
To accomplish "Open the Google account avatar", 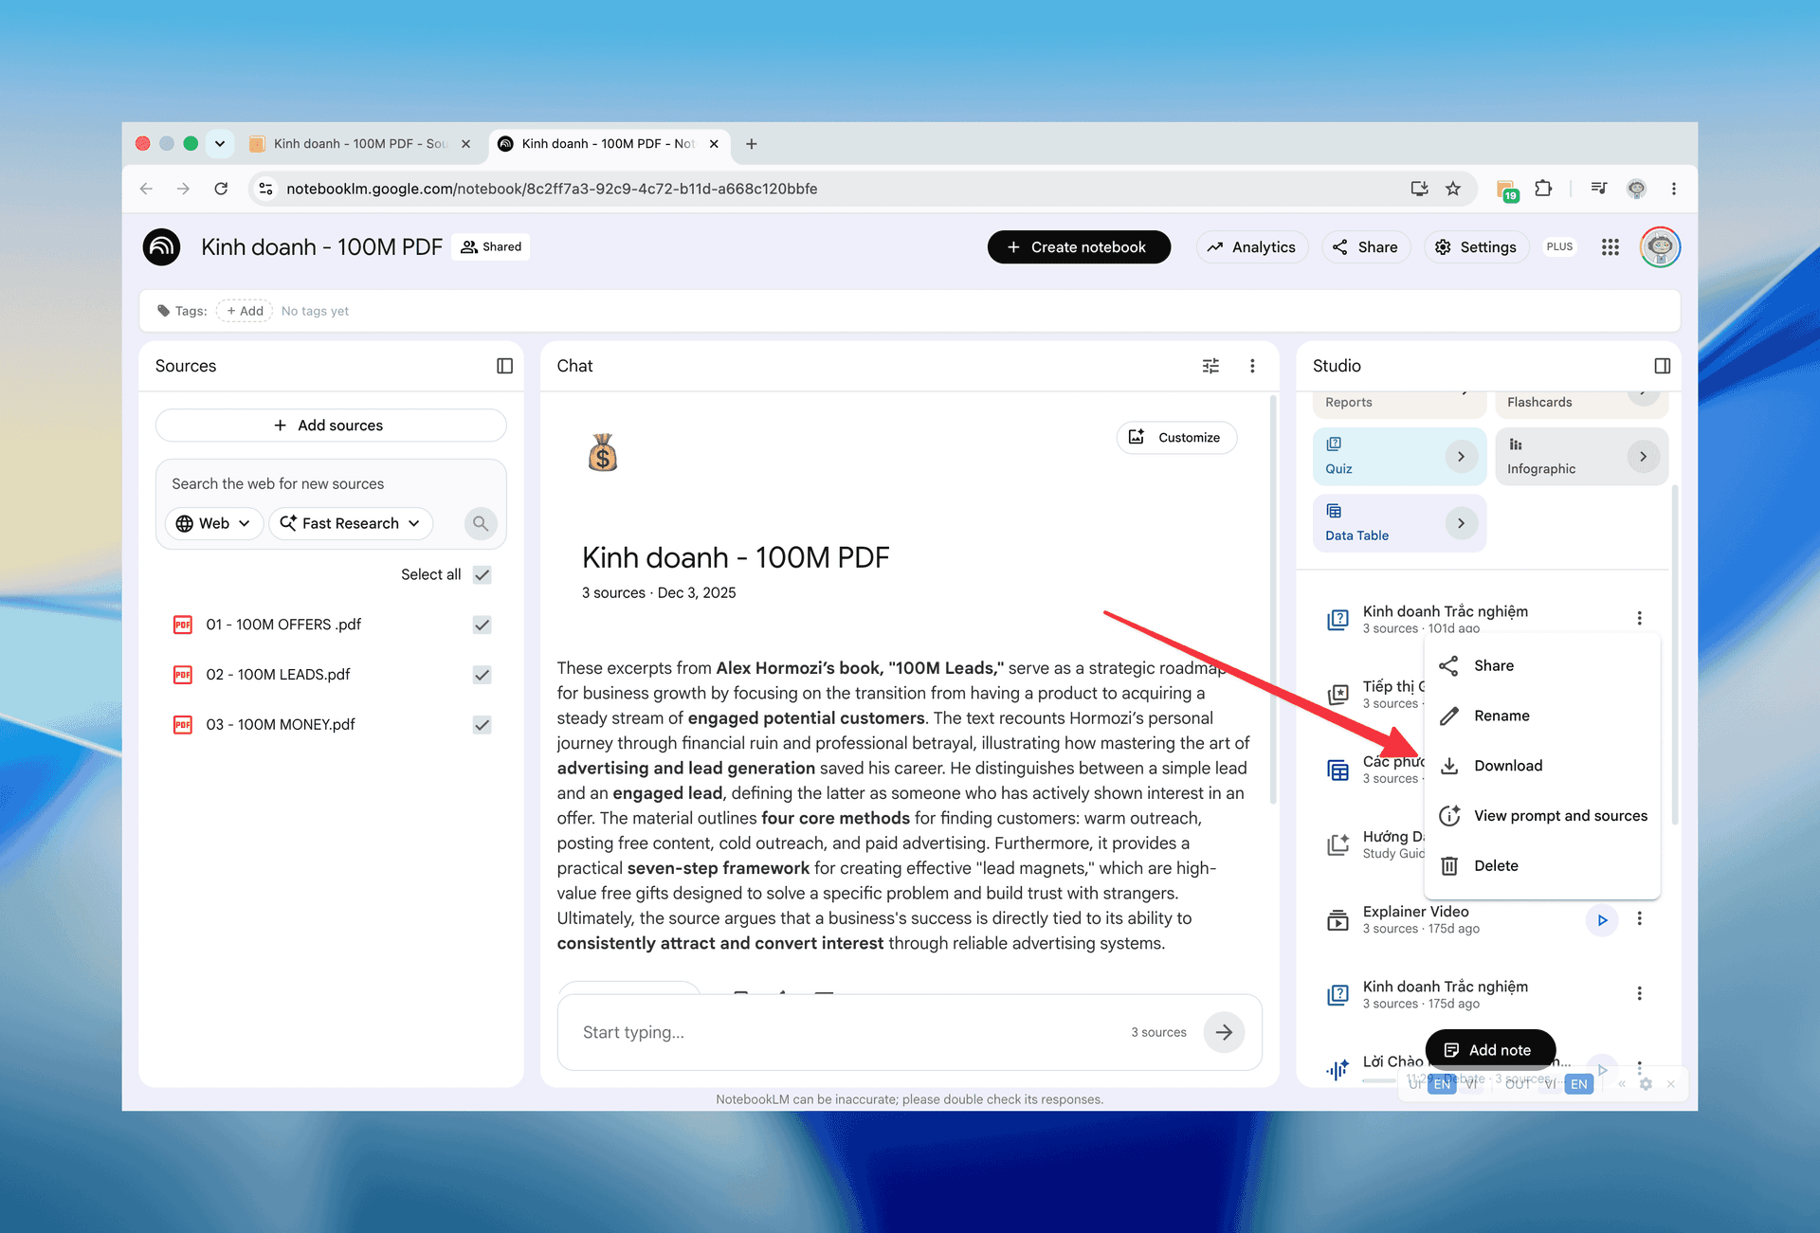I will coord(1660,247).
